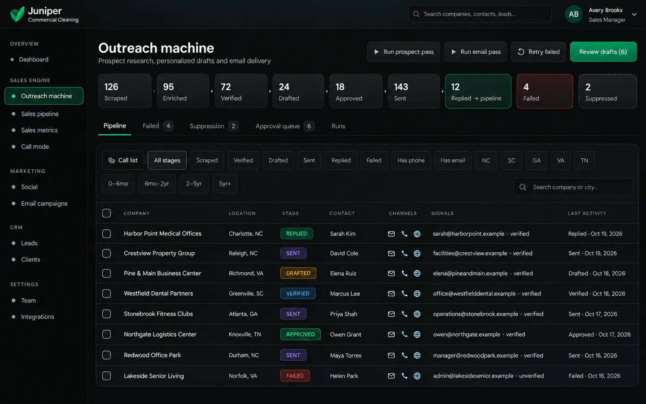Click the globe icon for Lakeside Senior Living
The height and width of the screenshot is (404, 646).
click(417, 376)
